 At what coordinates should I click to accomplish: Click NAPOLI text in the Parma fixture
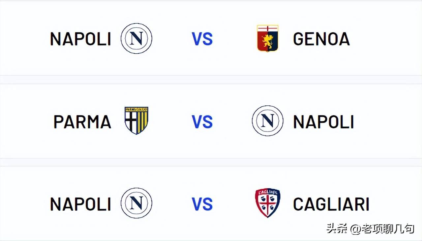point(323,122)
